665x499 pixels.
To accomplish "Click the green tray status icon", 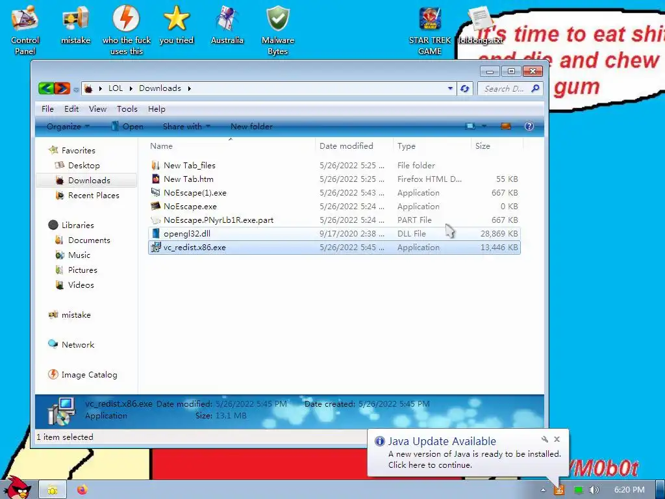I will pyautogui.click(x=578, y=490).
